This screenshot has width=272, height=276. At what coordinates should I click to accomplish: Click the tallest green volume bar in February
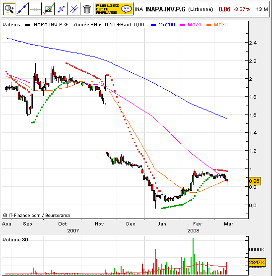pyautogui.click(x=193, y=256)
